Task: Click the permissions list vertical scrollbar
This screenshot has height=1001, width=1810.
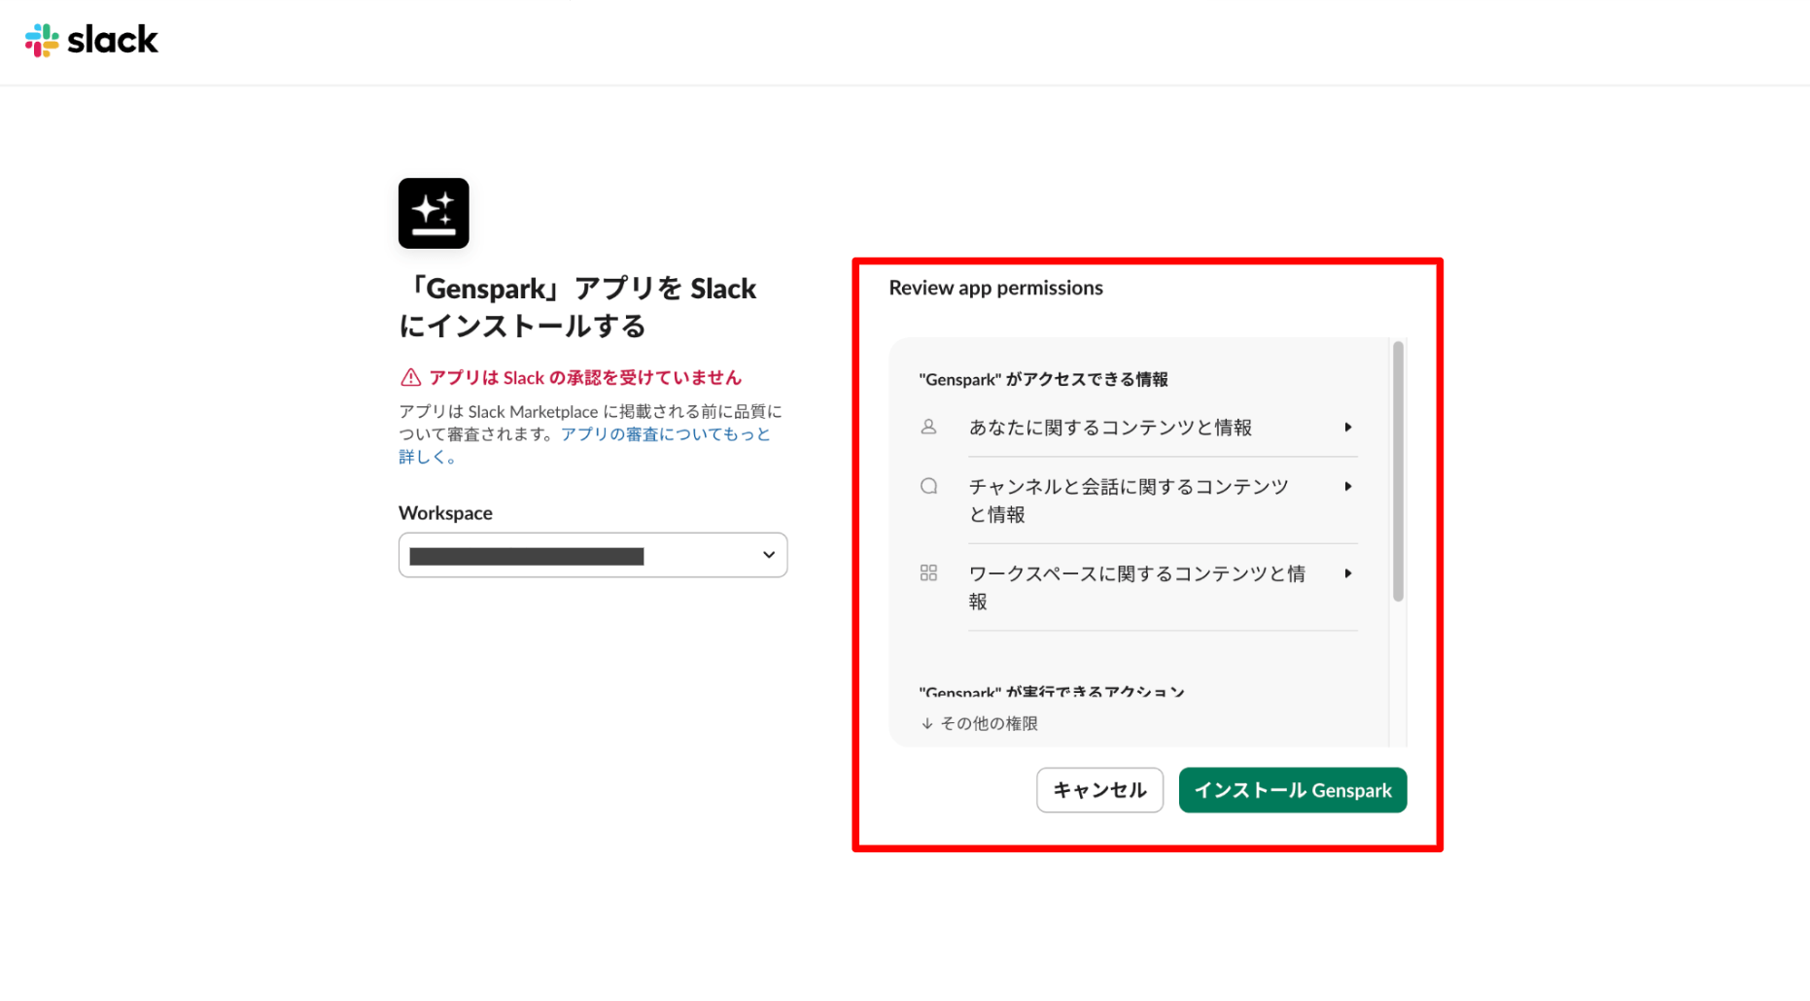Action: [x=1398, y=471]
